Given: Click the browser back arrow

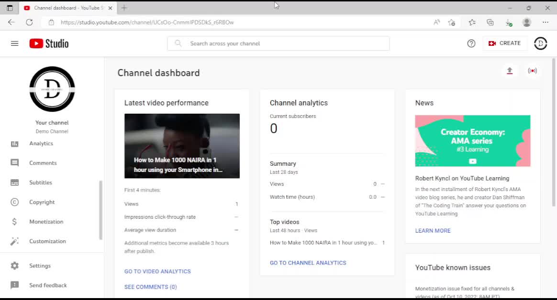Looking at the screenshot, I should click(11, 22).
